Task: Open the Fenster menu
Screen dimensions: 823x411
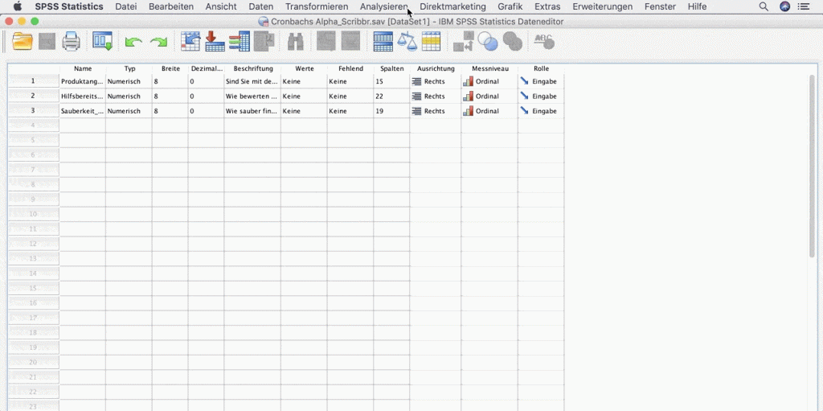Action: click(x=661, y=6)
